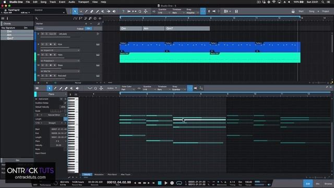This screenshot has width=334, height=188.
Task: Select the Gm7 chord event on chord track
Action: pos(187,28)
